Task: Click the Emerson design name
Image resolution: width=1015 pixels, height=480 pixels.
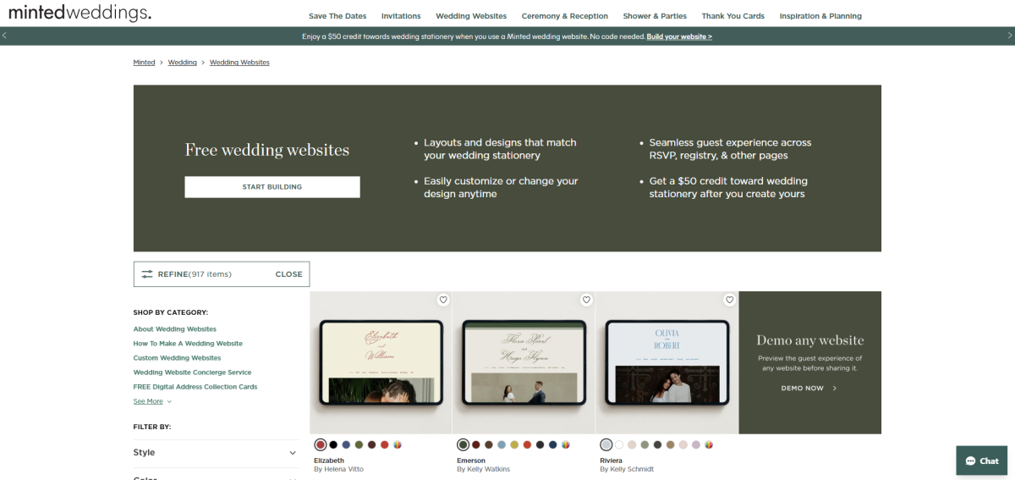Action: coord(471,461)
